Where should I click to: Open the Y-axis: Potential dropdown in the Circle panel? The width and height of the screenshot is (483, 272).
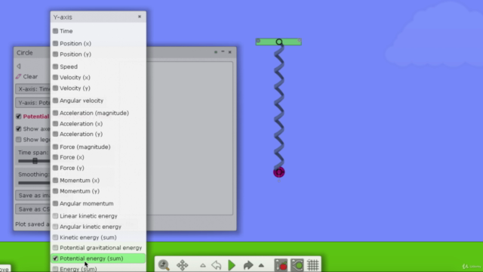click(x=32, y=103)
